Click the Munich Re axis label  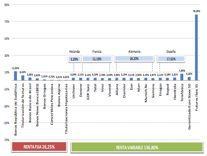coord(146,93)
